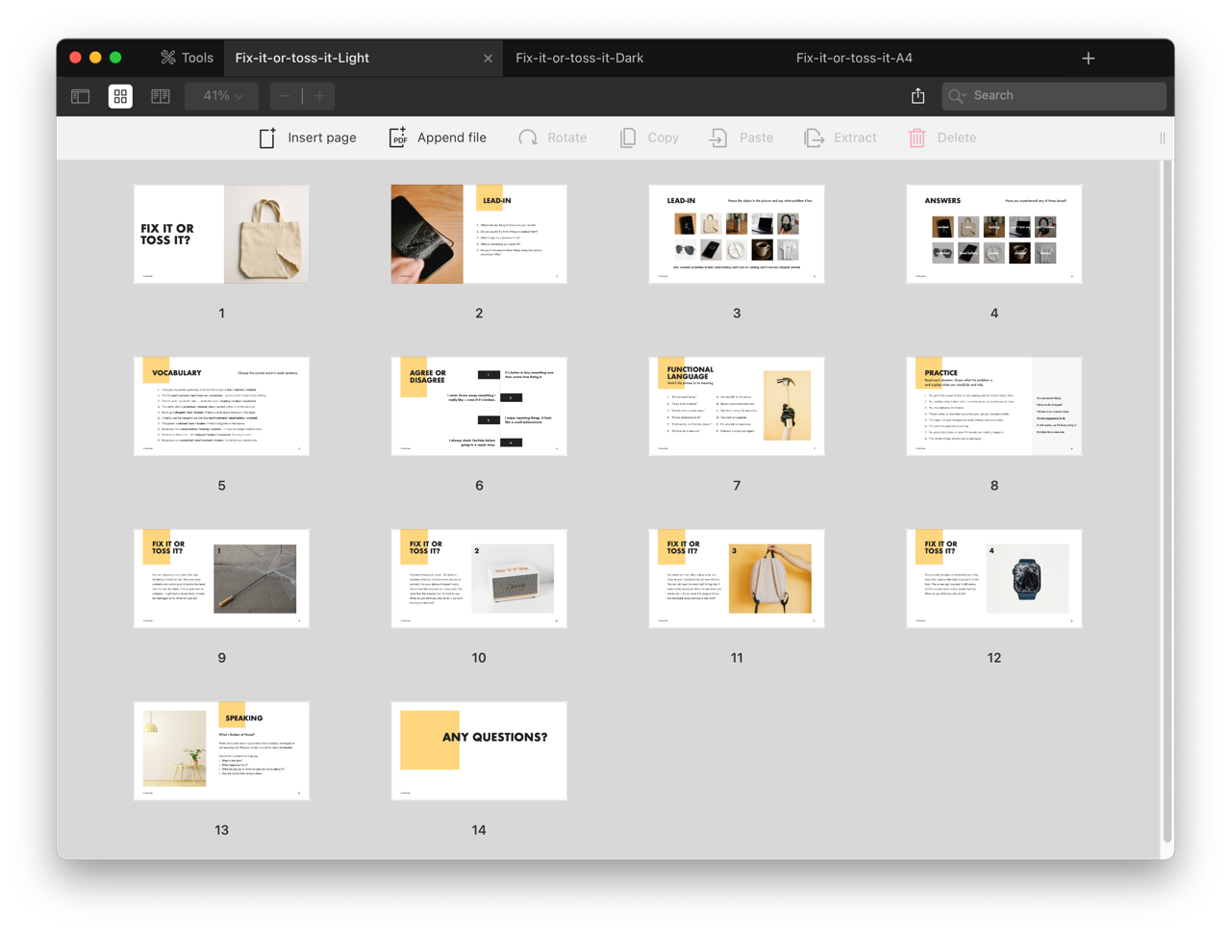
Task: Click the zoom in plus button
Action: pos(320,96)
